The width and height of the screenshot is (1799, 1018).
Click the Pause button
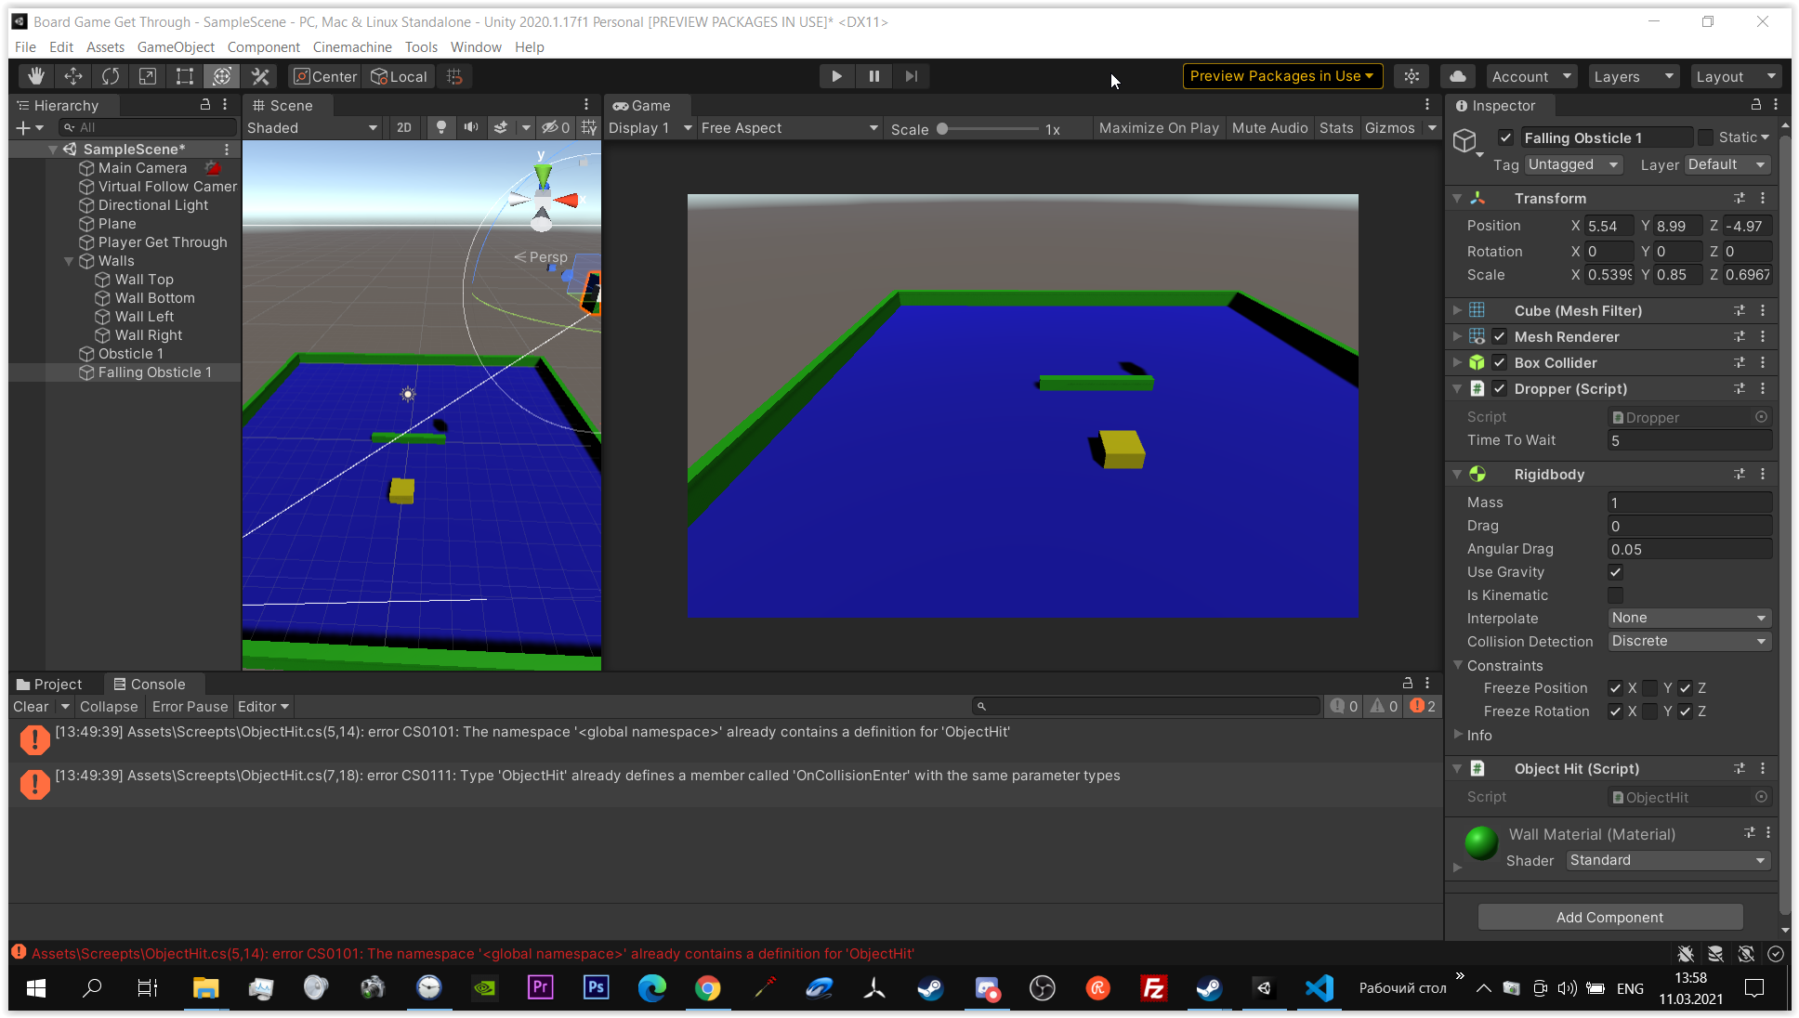click(873, 76)
